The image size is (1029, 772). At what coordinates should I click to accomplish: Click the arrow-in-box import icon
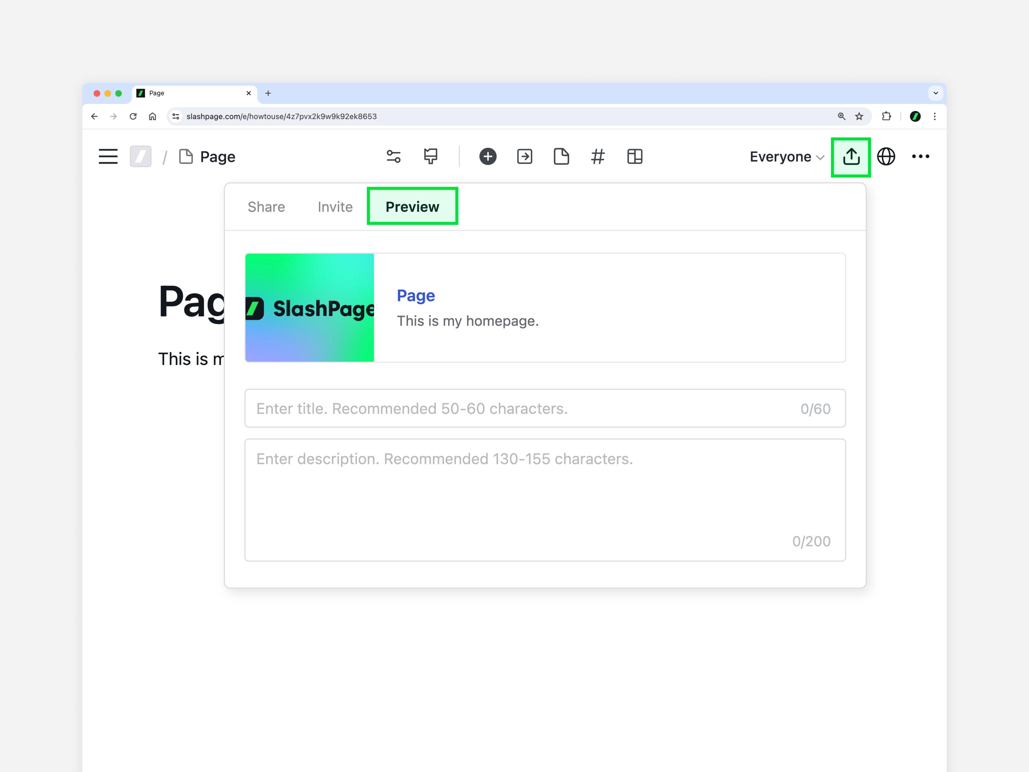point(524,156)
